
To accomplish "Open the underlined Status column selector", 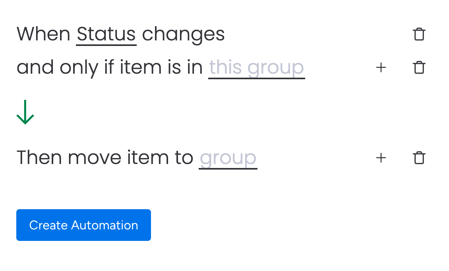I will tap(106, 34).
